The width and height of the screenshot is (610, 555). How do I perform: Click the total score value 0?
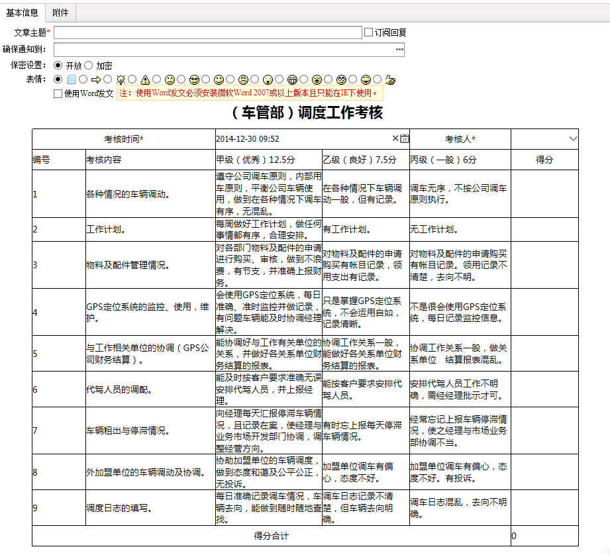pyautogui.click(x=544, y=536)
